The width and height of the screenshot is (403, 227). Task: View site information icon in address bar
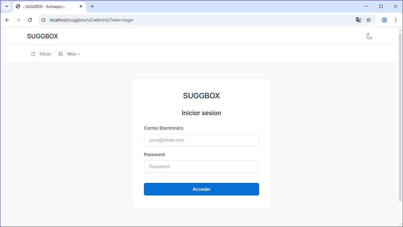pyautogui.click(x=44, y=20)
